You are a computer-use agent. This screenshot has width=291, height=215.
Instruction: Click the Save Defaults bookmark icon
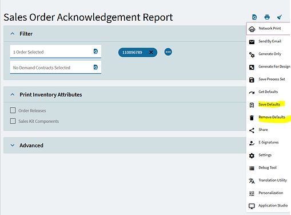coord(252,105)
